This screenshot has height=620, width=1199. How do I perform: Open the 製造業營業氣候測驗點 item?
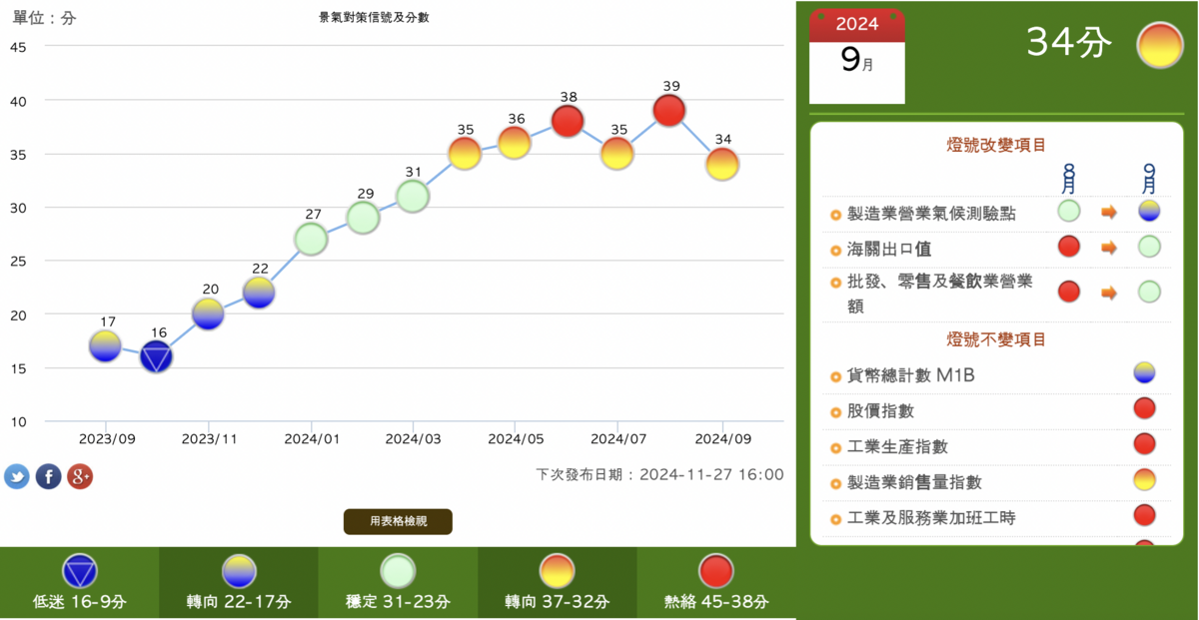point(932,214)
